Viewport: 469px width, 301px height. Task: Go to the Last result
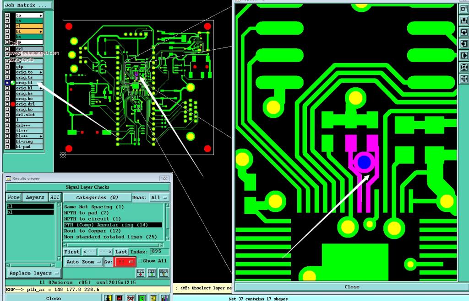121,252
